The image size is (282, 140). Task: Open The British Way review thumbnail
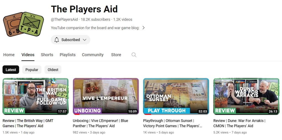[36, 96]
